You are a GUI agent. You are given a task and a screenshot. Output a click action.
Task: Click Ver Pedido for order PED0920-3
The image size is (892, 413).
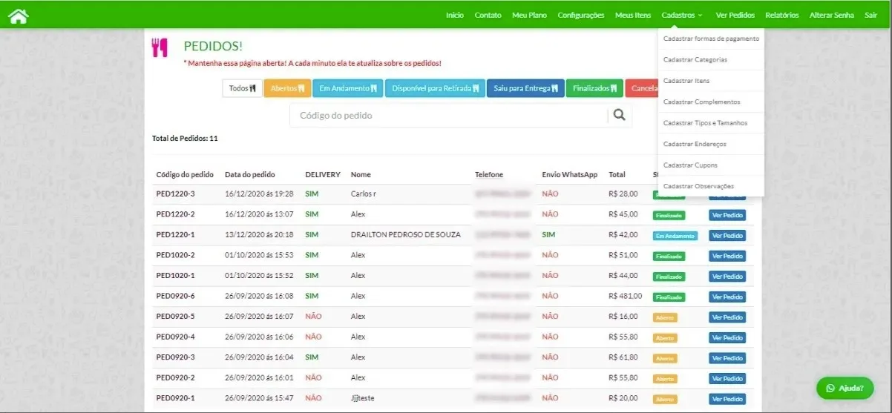pyautogui.click(x=727, y=358)
